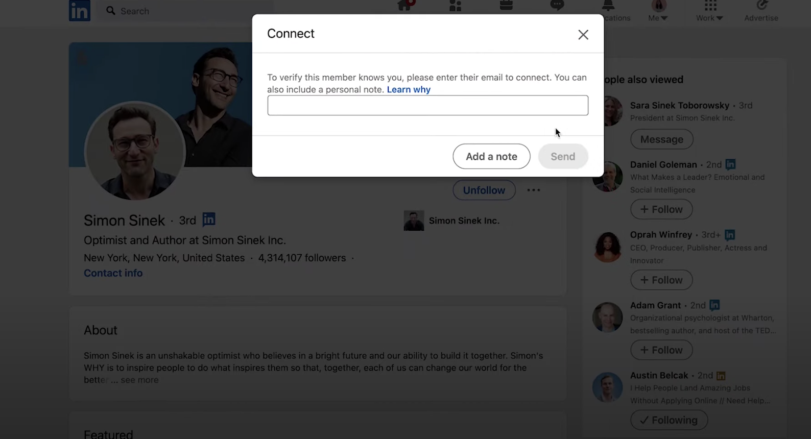Follow Daniel Goleman
Screen dimensions: 811x439
661,209
